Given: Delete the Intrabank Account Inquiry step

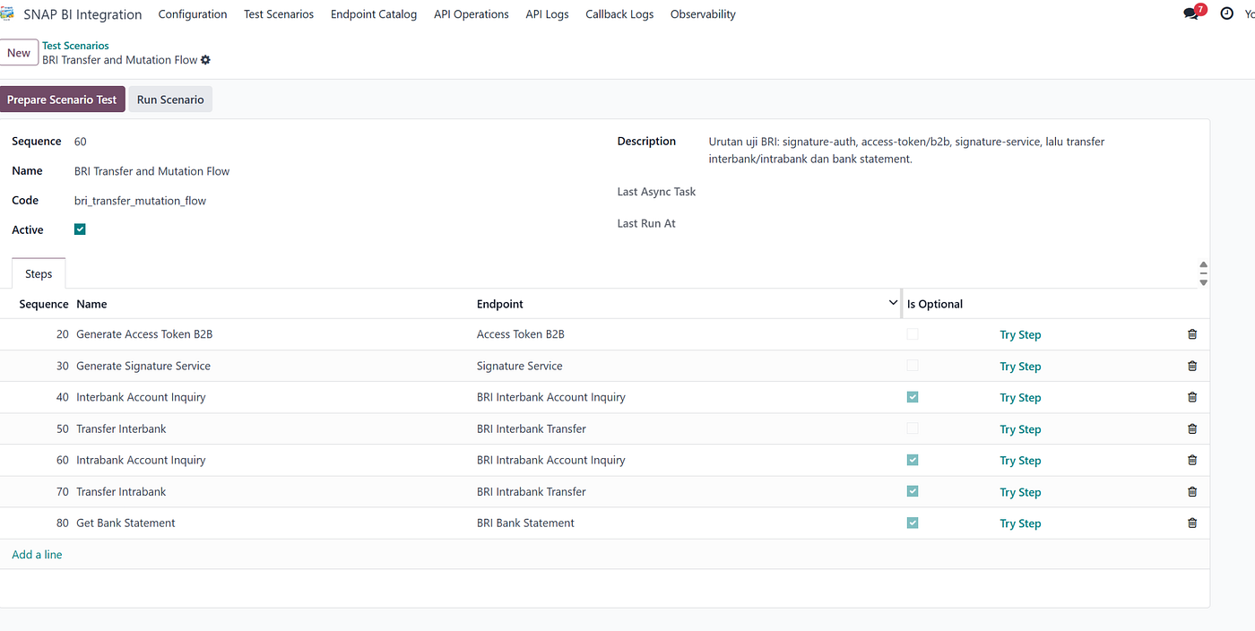Looking at the screenshot, I should (x=1192, y=460).
